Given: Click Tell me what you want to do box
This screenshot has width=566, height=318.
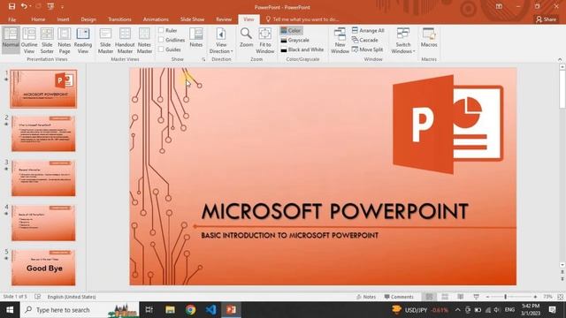Looking at the screenshot, I should click(x=302, y=19).
